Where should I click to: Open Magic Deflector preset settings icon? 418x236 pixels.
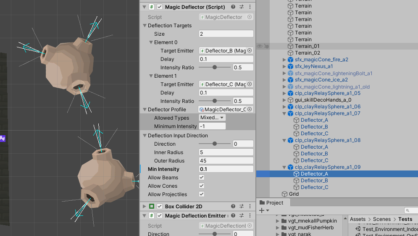click(242, 7)
